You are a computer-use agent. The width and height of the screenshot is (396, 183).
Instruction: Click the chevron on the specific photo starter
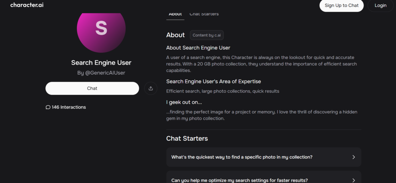tap(354, 157)
